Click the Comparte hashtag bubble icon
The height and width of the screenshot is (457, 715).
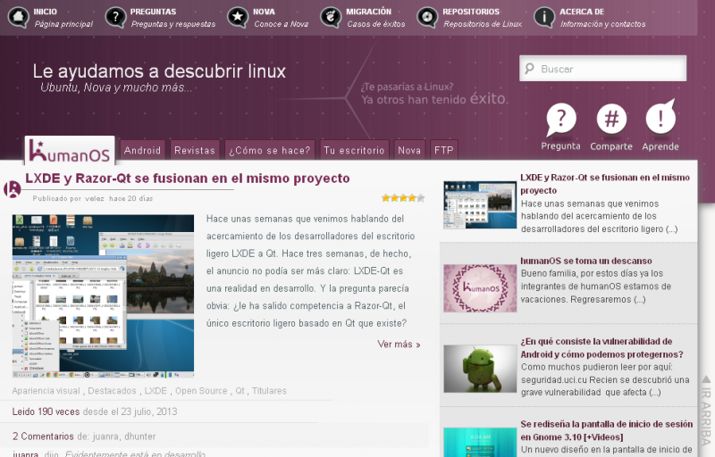tap(611, 119)
